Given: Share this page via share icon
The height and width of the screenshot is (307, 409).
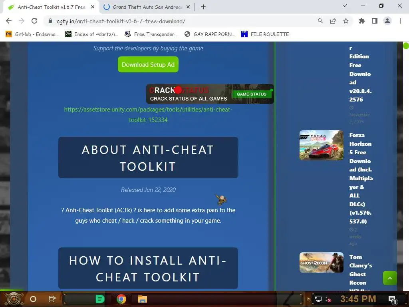Looking at the screenshot, I should coord(333,21).
